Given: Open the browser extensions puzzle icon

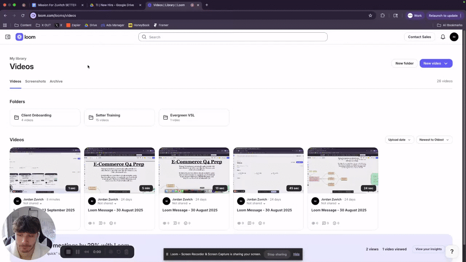Looking at the screenshot, I should click(382, 15).
